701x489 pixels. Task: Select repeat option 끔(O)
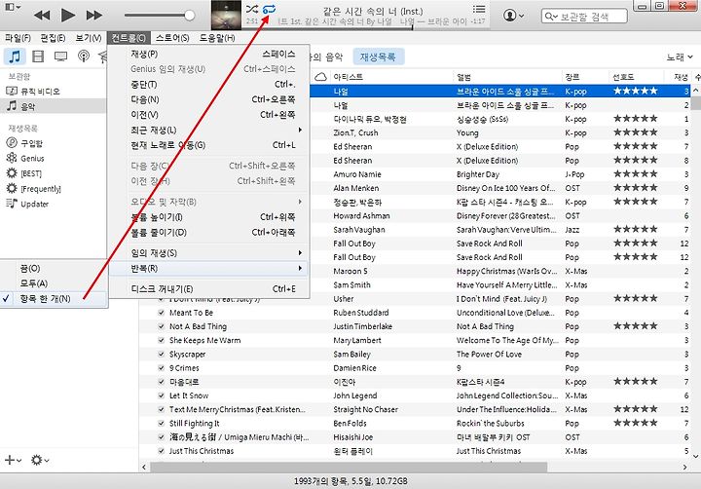tap(54, 269)
